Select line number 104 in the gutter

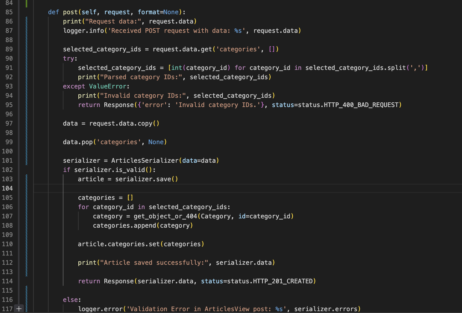7,188
